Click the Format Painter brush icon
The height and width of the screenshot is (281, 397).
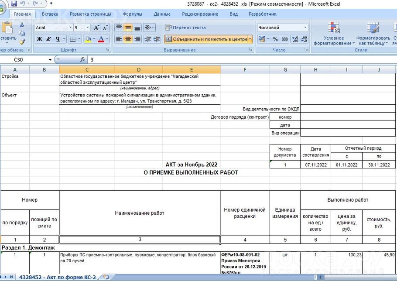pos(22,42)
